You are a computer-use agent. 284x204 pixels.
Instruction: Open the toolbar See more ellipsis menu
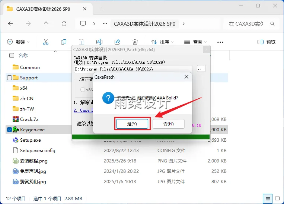pos(220,42)
